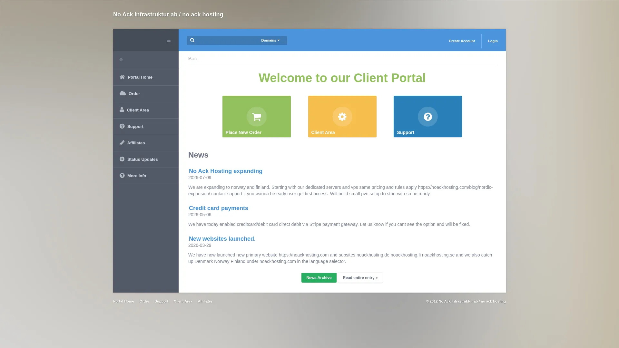Click the Client Area tile label

coord(323,132)
